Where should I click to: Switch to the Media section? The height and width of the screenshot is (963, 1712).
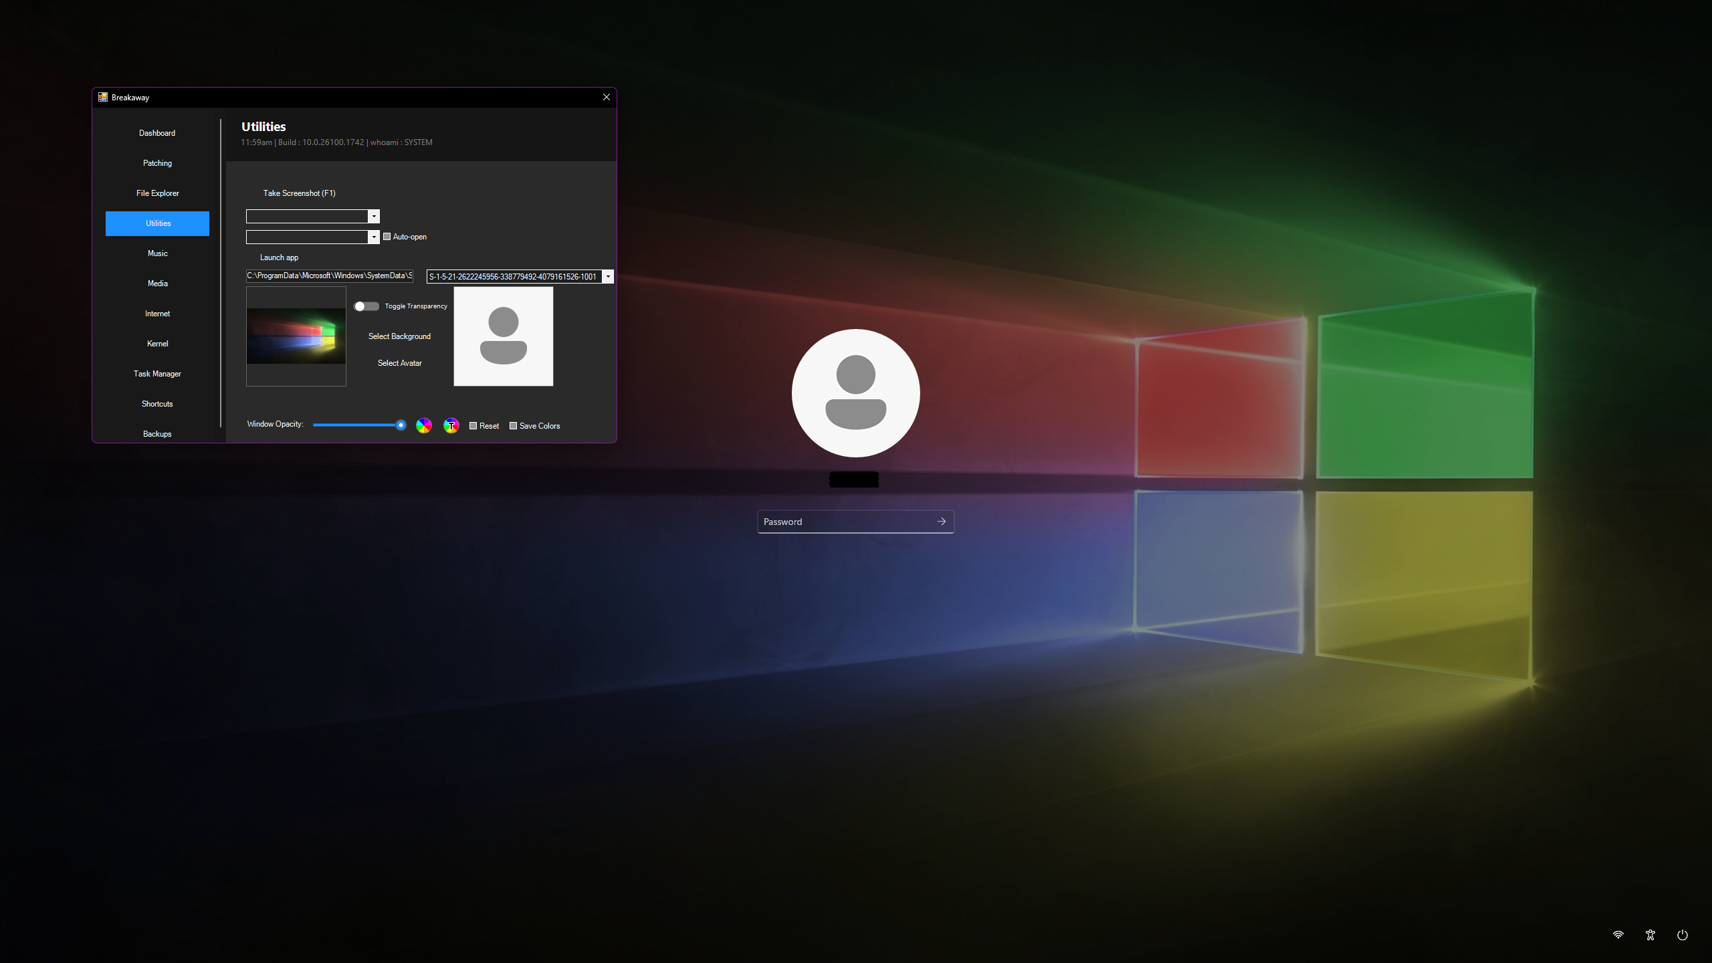pyautogui.click(x=157, y=284)
